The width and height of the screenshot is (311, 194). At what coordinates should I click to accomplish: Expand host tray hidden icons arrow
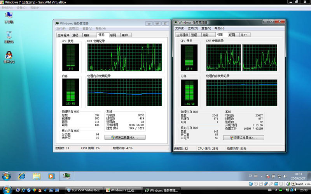(276, 190)
